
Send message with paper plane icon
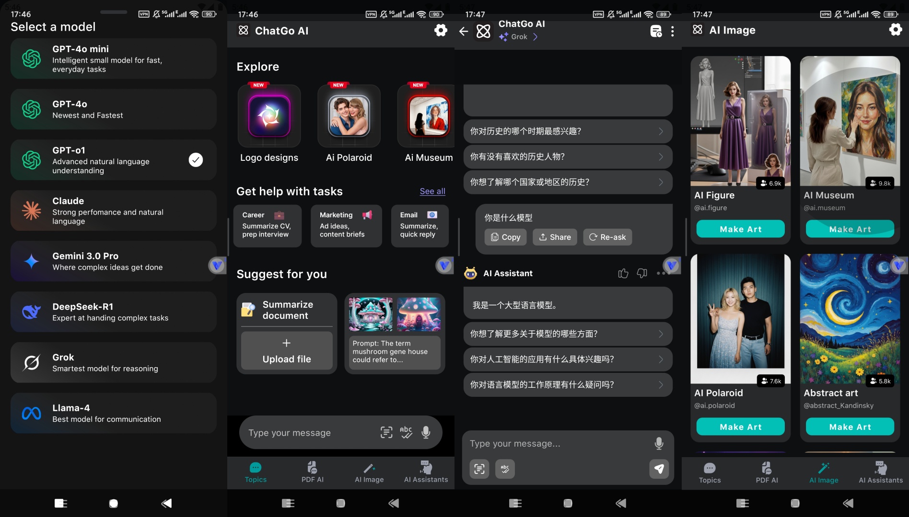(659, 469)
